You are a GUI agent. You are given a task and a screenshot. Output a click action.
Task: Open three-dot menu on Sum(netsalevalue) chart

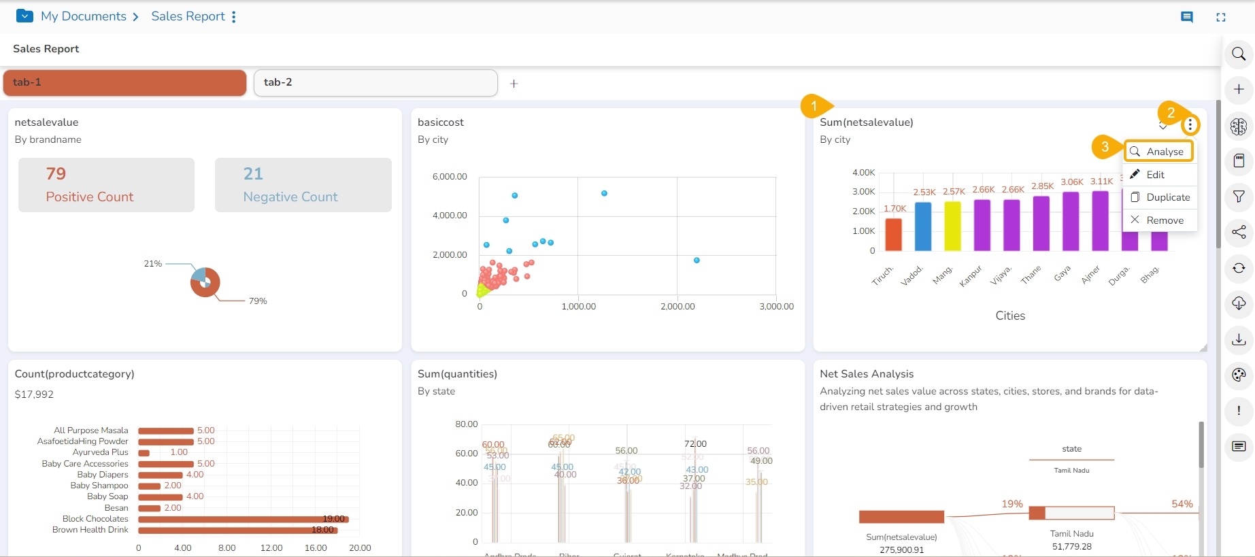click(1190, 125)
